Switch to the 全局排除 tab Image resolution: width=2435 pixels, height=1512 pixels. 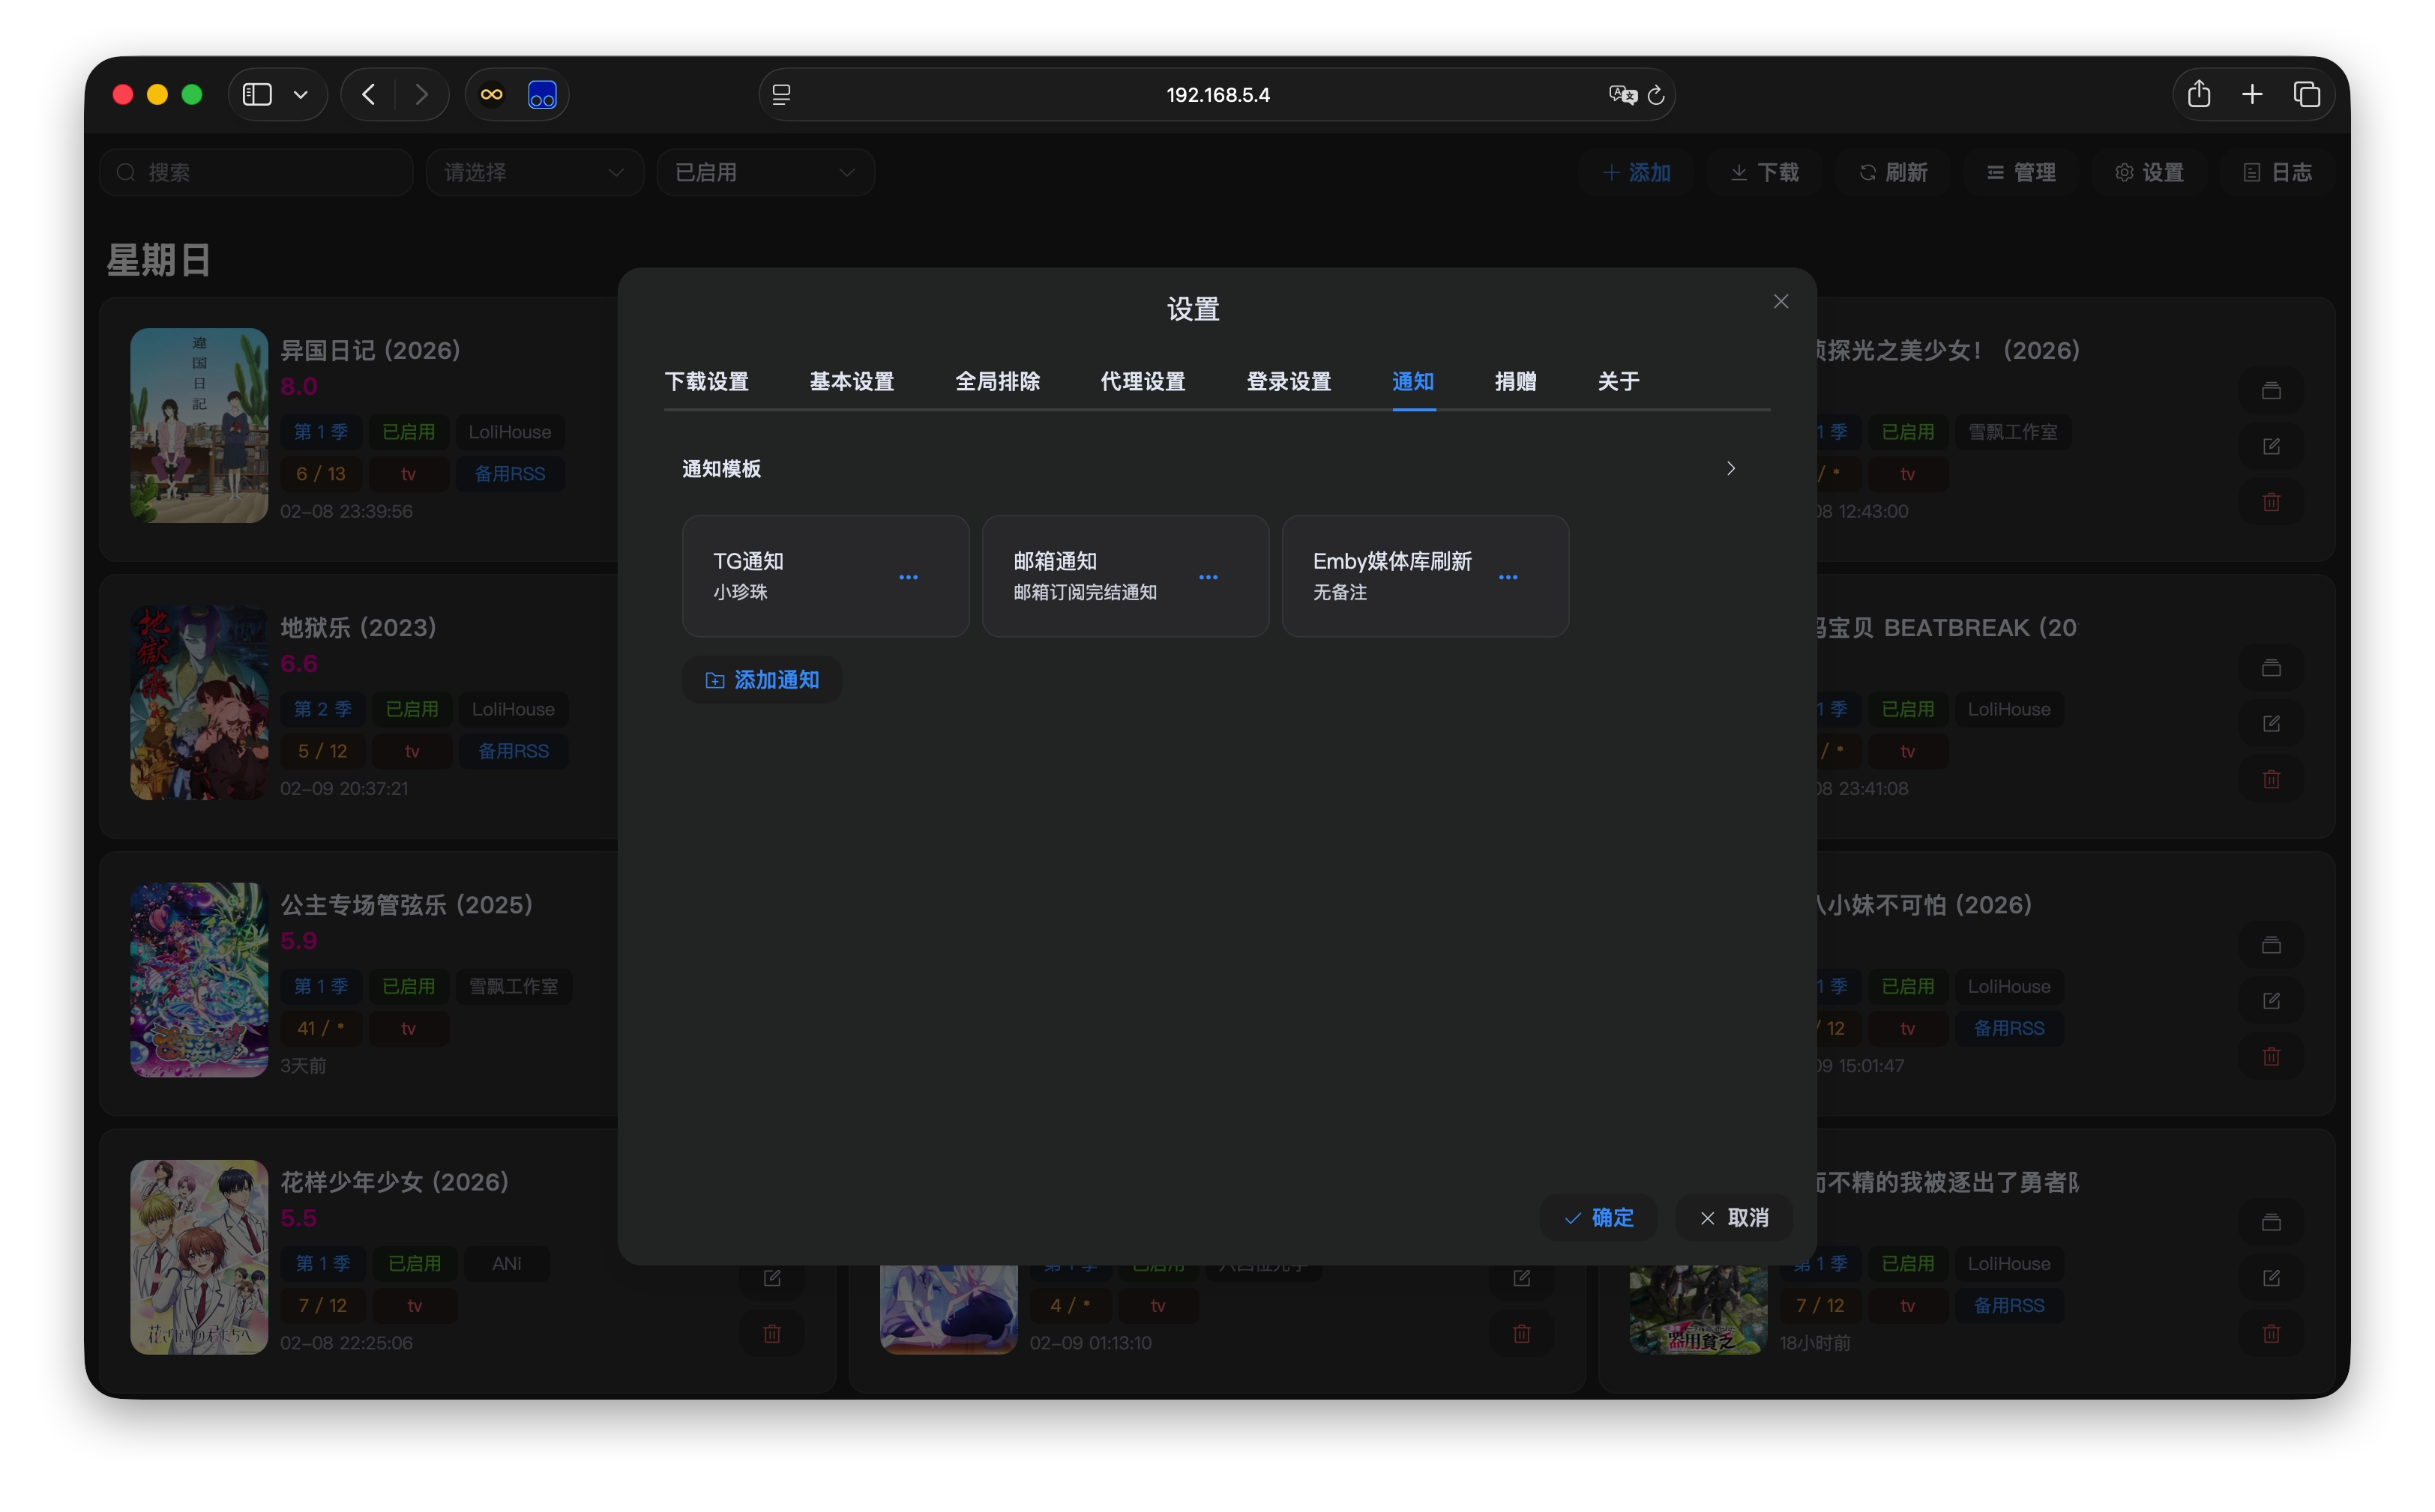(997, 381)
